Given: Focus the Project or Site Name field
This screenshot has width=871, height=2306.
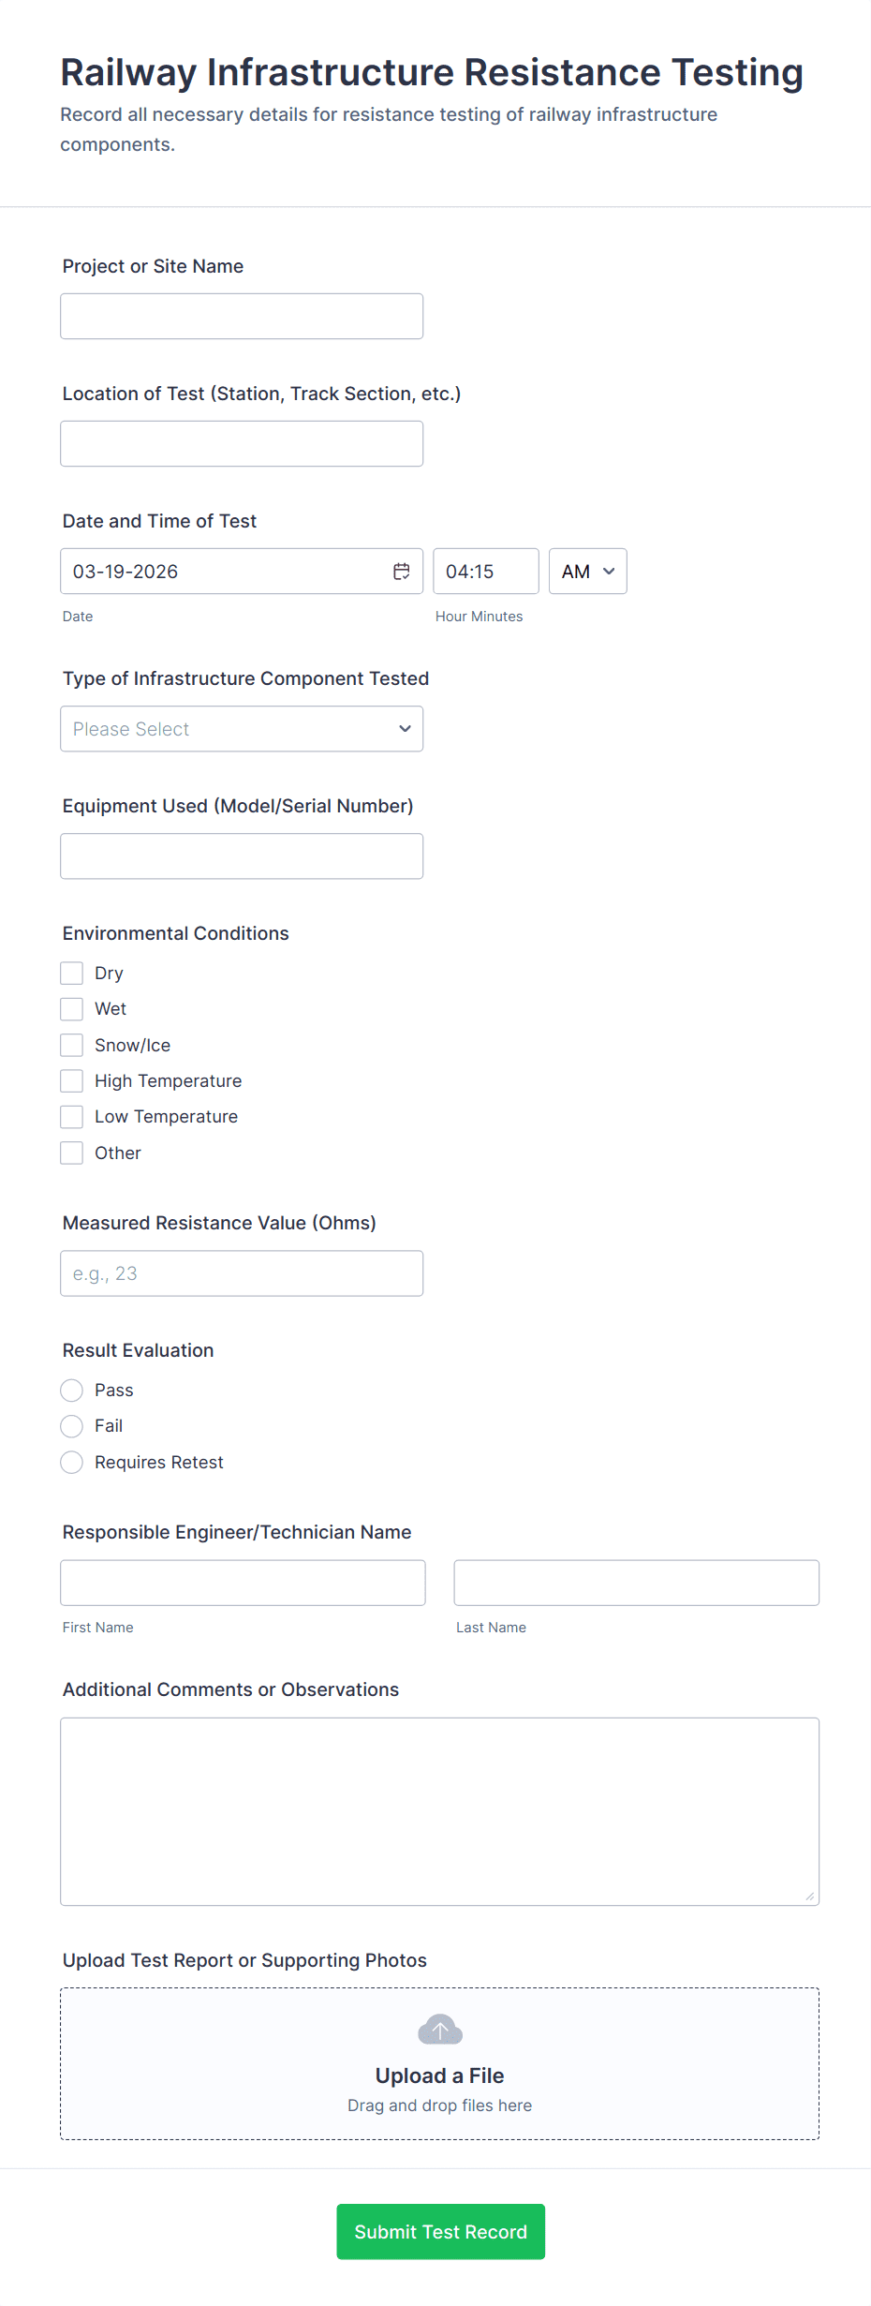Looking at the screenshot, I should tap(242, 317).
